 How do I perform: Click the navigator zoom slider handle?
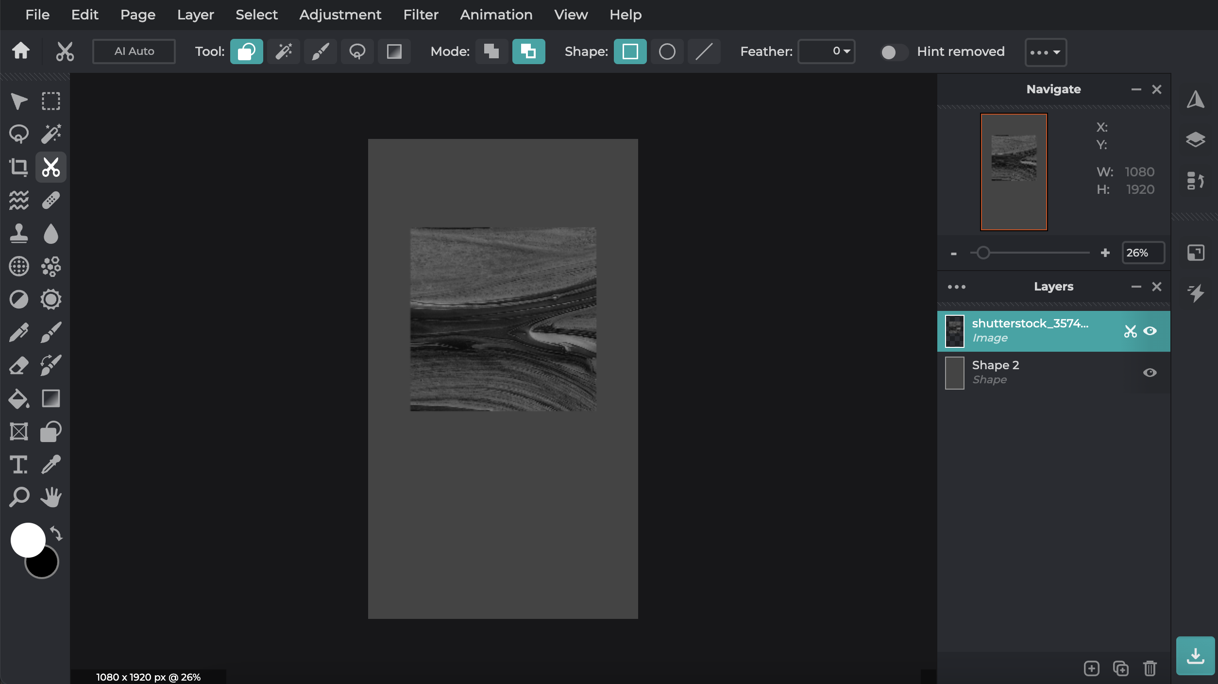point(983,253)
